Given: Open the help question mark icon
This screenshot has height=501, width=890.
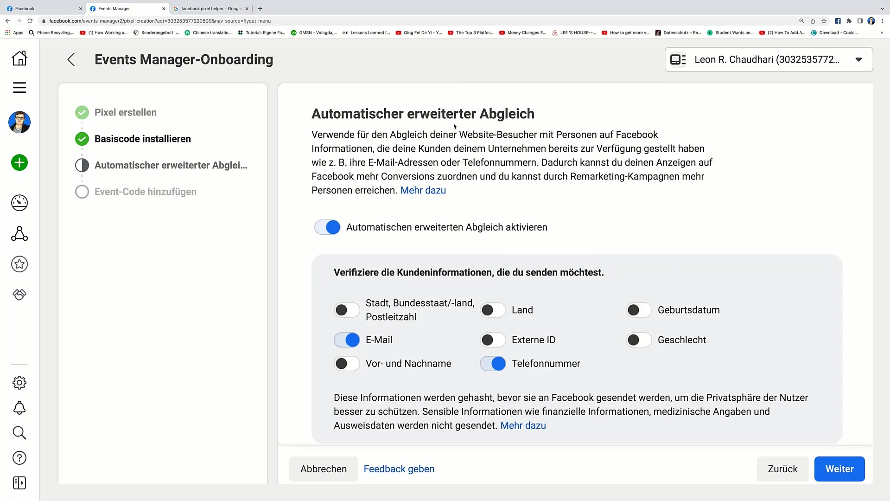Looking at the screenshot, I should click(19, 458).
